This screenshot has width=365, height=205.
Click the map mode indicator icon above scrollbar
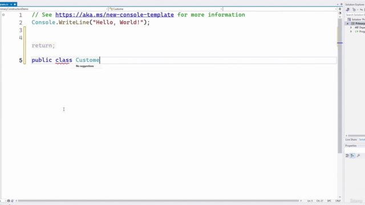tap(340, 13)
